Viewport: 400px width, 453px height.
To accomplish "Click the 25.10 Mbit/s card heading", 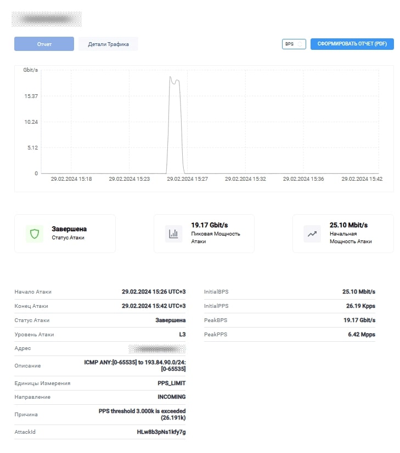I will [x=348, y=225].
